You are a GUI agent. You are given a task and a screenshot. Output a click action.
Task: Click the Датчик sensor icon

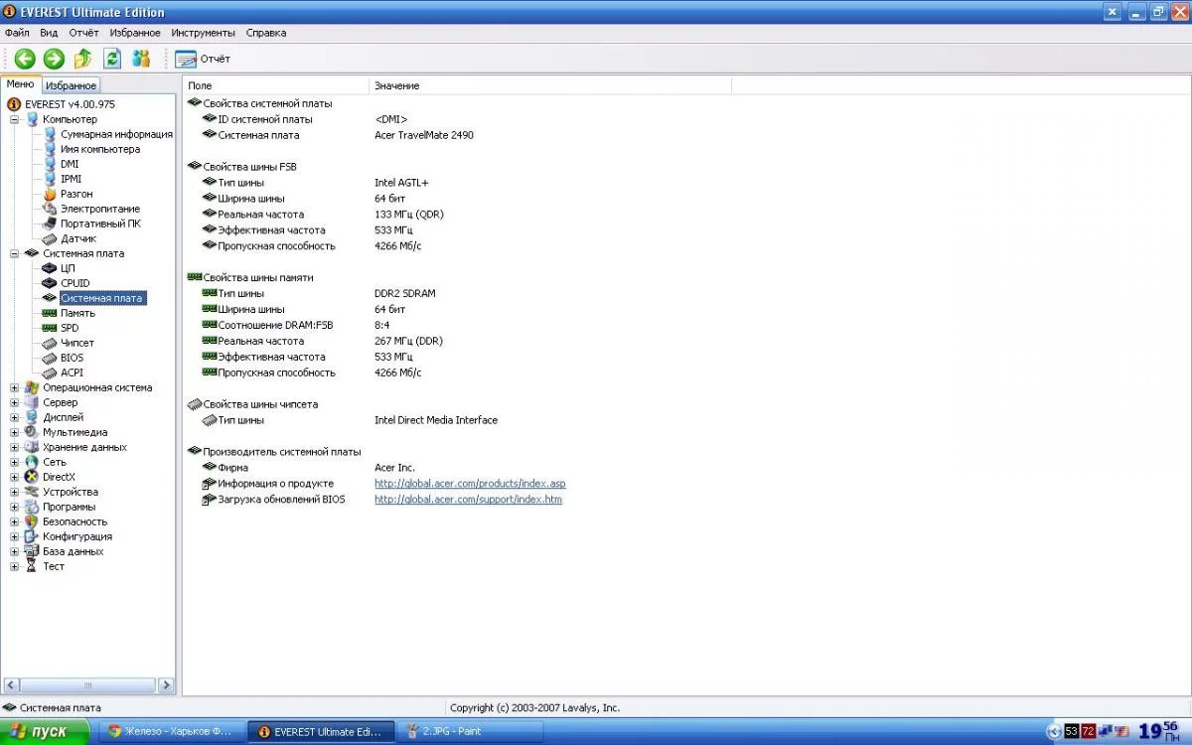pyautogui.click(x=50, y=238)
